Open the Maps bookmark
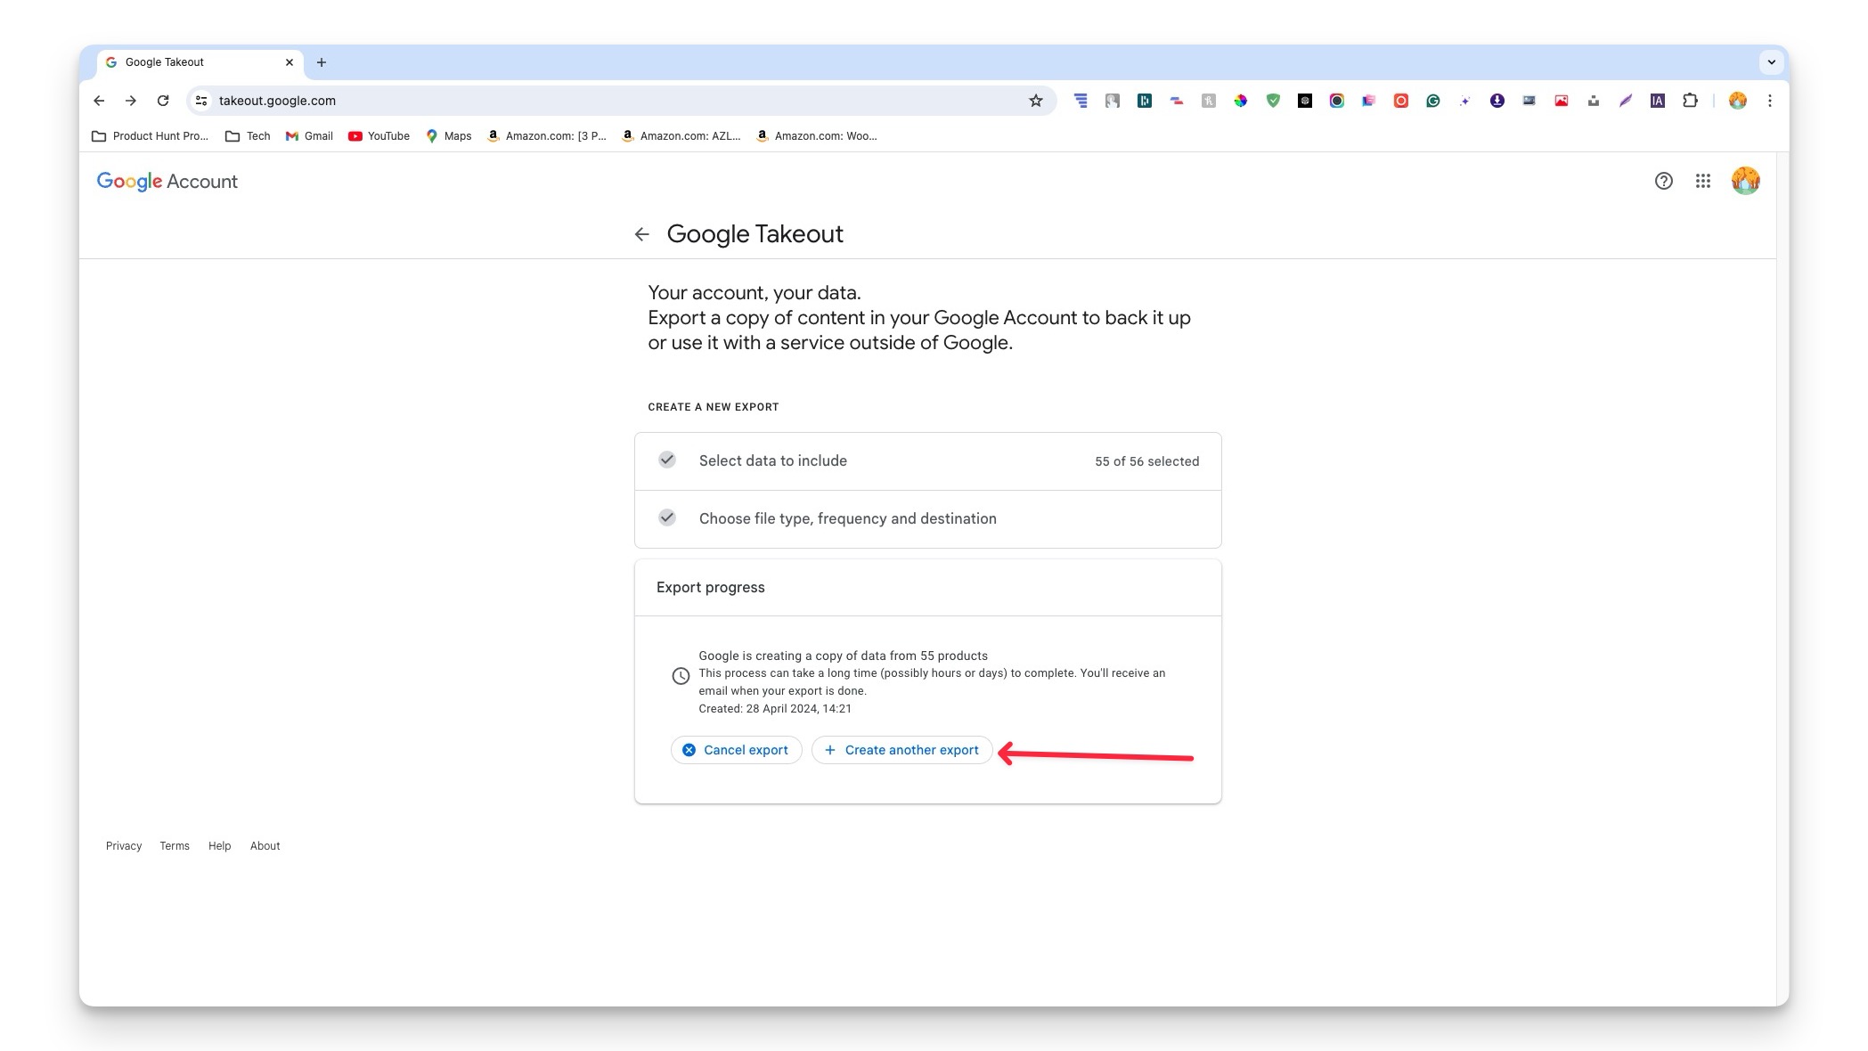The height and width of the screenshot is (1051, 1868). point(449,136)
